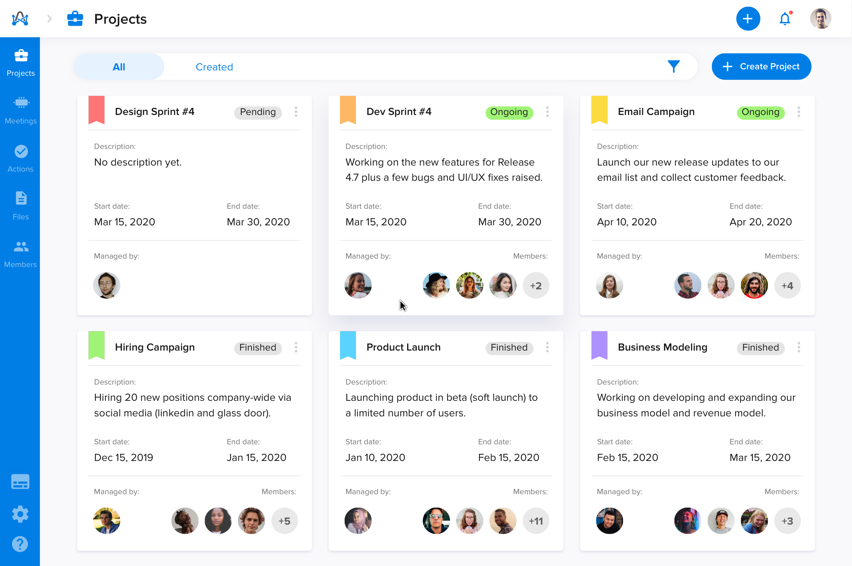The height and width of the screenshot is (566, 852).
Task: Click the blue plus button in the header
Action: pos(747,18)
